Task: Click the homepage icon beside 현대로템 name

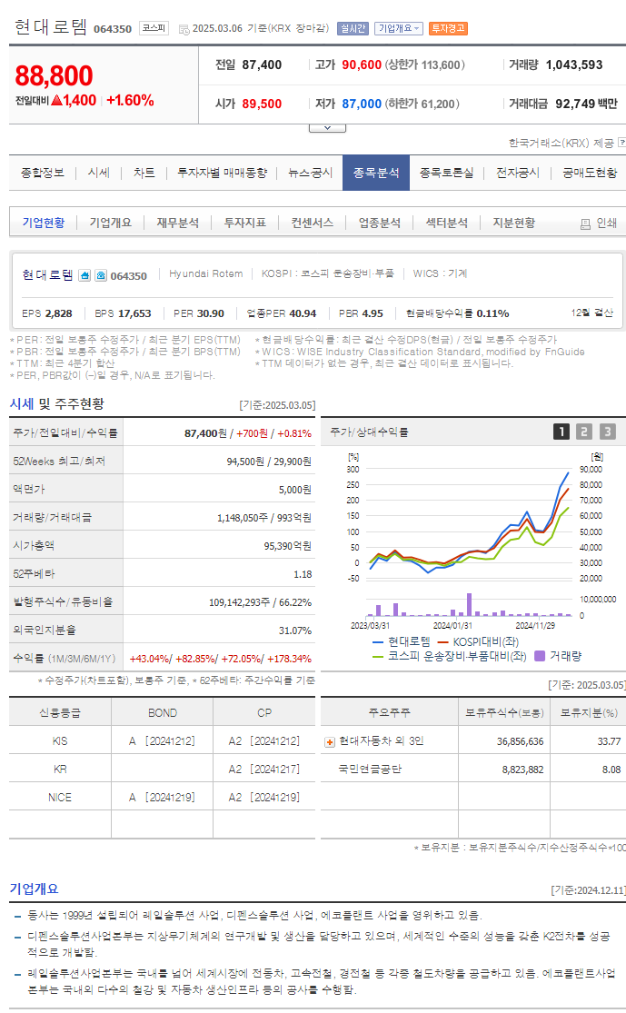Action: click(84, 276)
